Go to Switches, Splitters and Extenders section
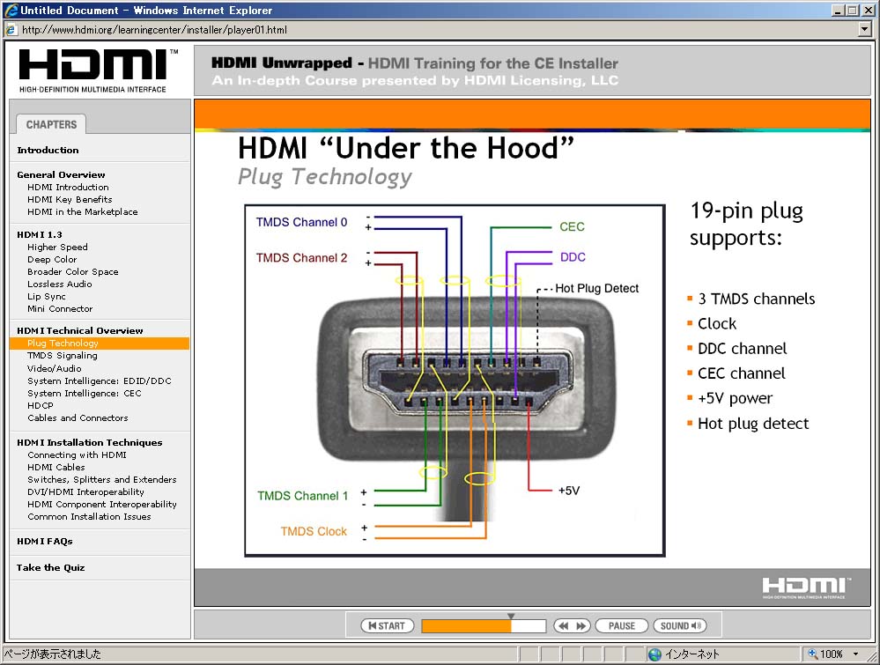 pos(101,479)
